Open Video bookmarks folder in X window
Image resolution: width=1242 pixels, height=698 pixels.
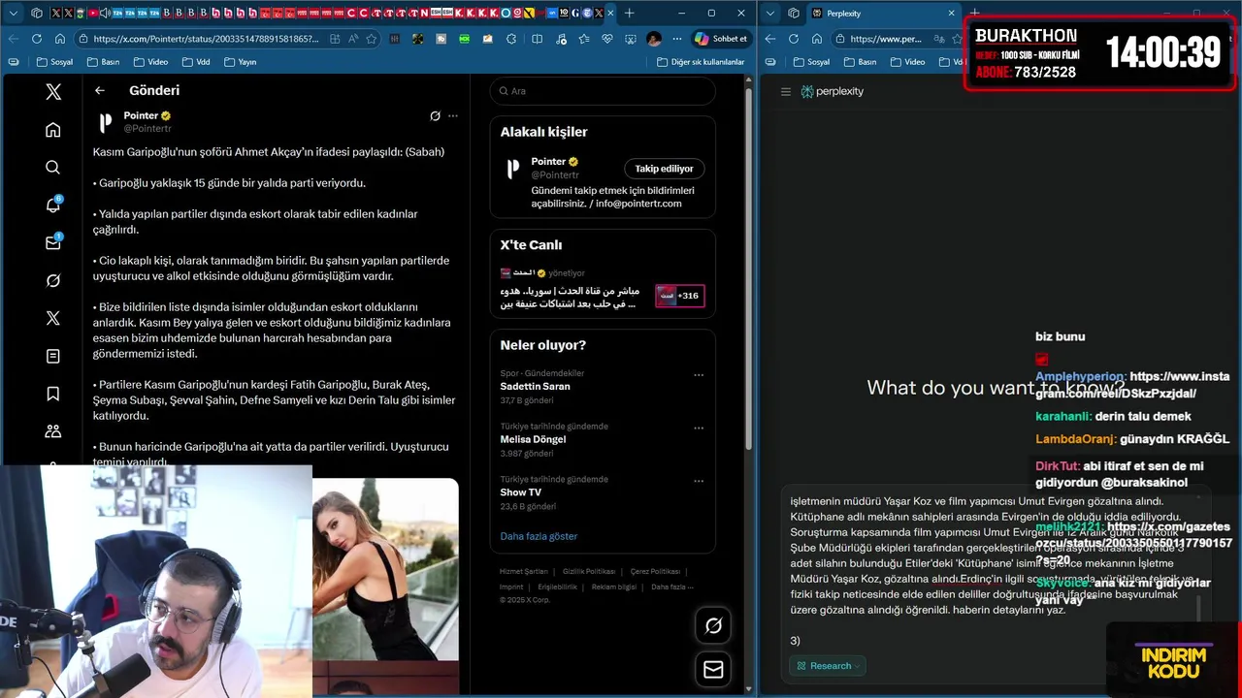point(149,62)
